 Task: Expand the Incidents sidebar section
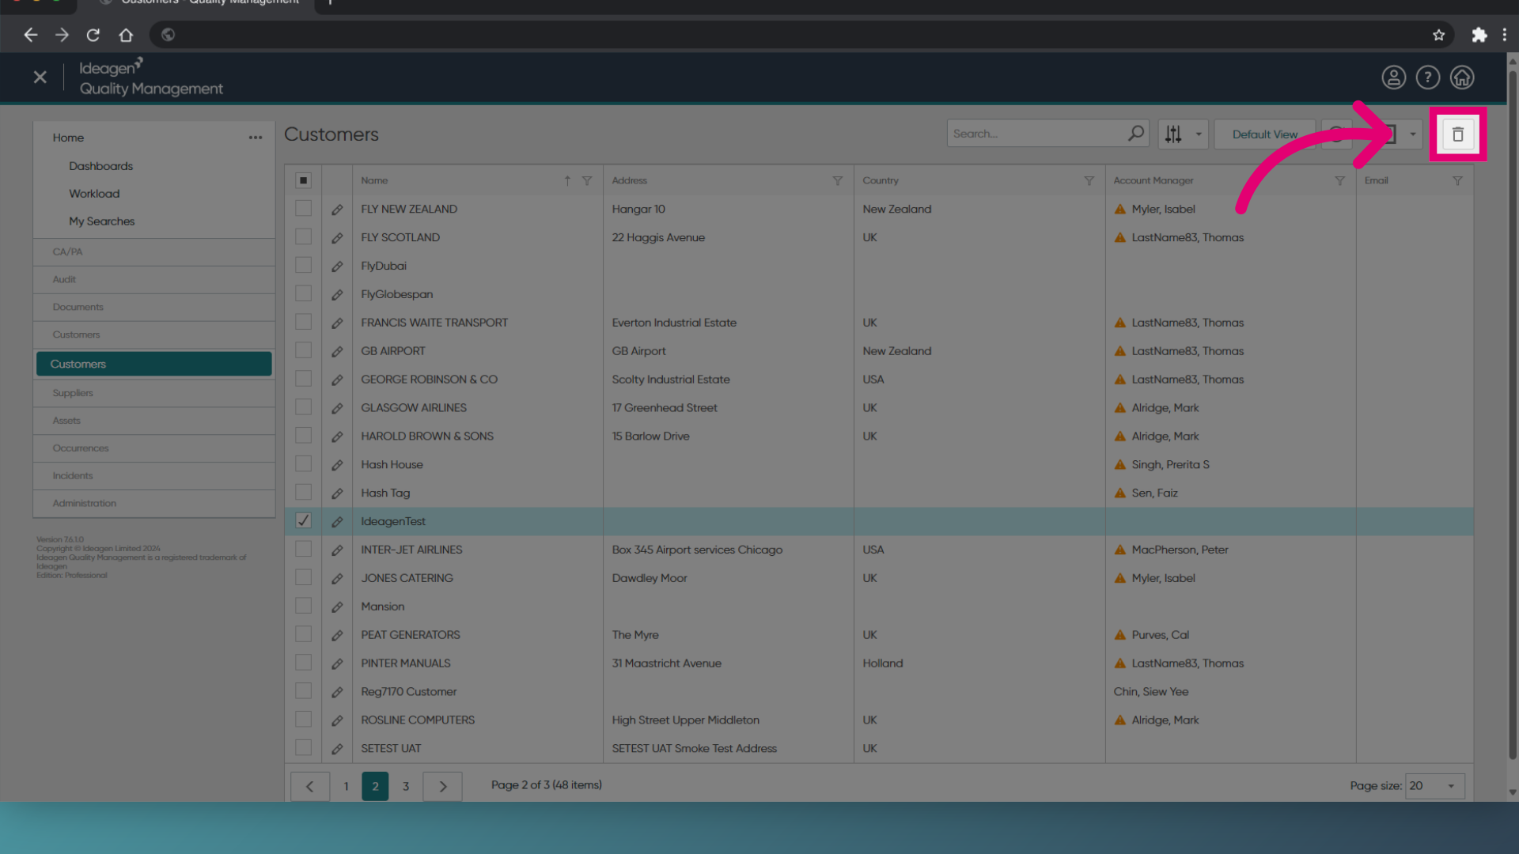pyautogui.click(x=154, y=476)
